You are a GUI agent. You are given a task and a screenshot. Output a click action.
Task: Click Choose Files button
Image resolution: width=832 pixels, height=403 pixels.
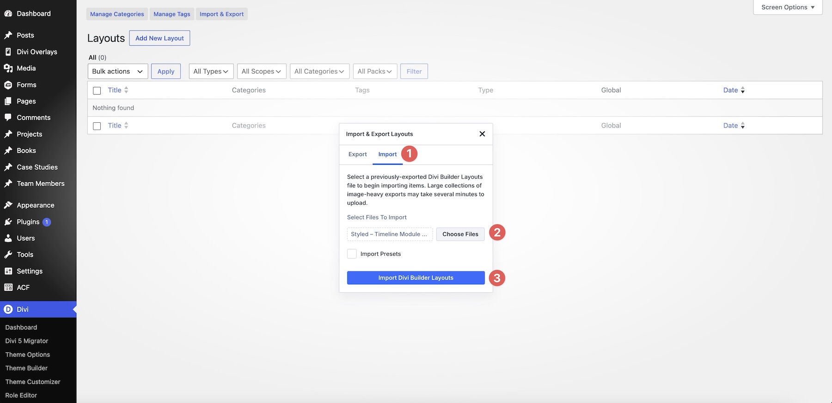point(460,234)
